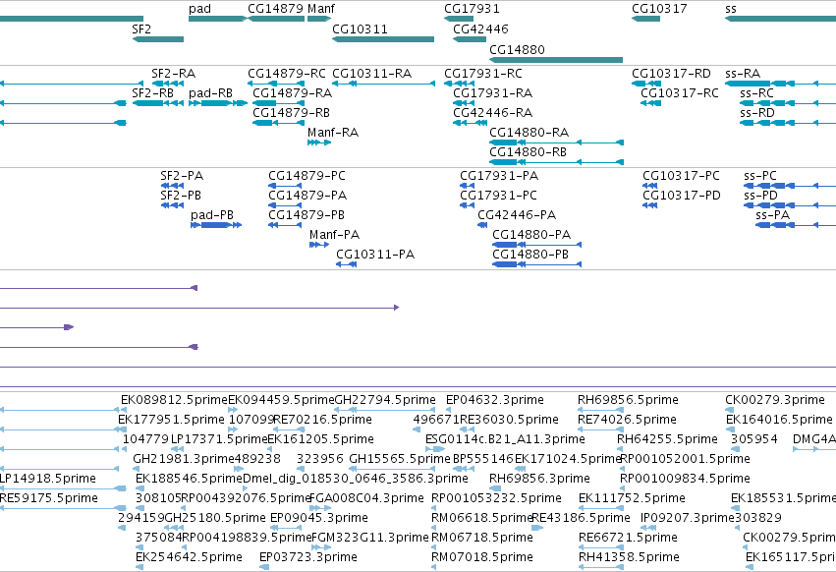Click the teal CG10311 gene bar
The width and height of the screenshot is (836, 572).
(x=383, y=39)
